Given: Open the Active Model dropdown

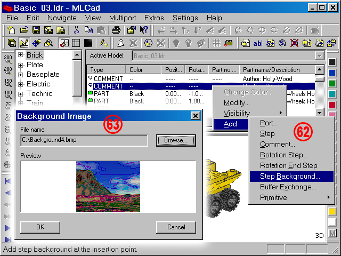Looking at the screenshot, I should coord(319,56).
